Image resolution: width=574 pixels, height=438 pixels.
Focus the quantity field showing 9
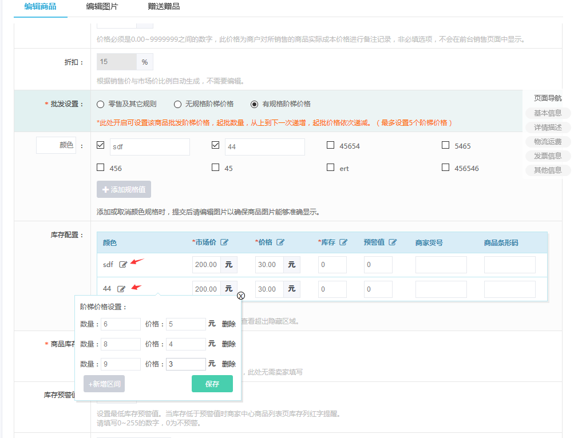point(121,364)
